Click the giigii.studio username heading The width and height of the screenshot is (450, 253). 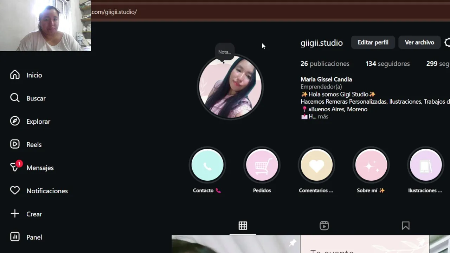pos(322,43)
